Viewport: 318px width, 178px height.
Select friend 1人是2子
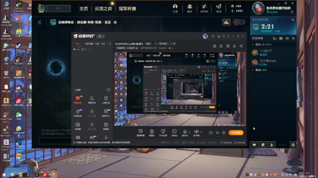(273, 53)
